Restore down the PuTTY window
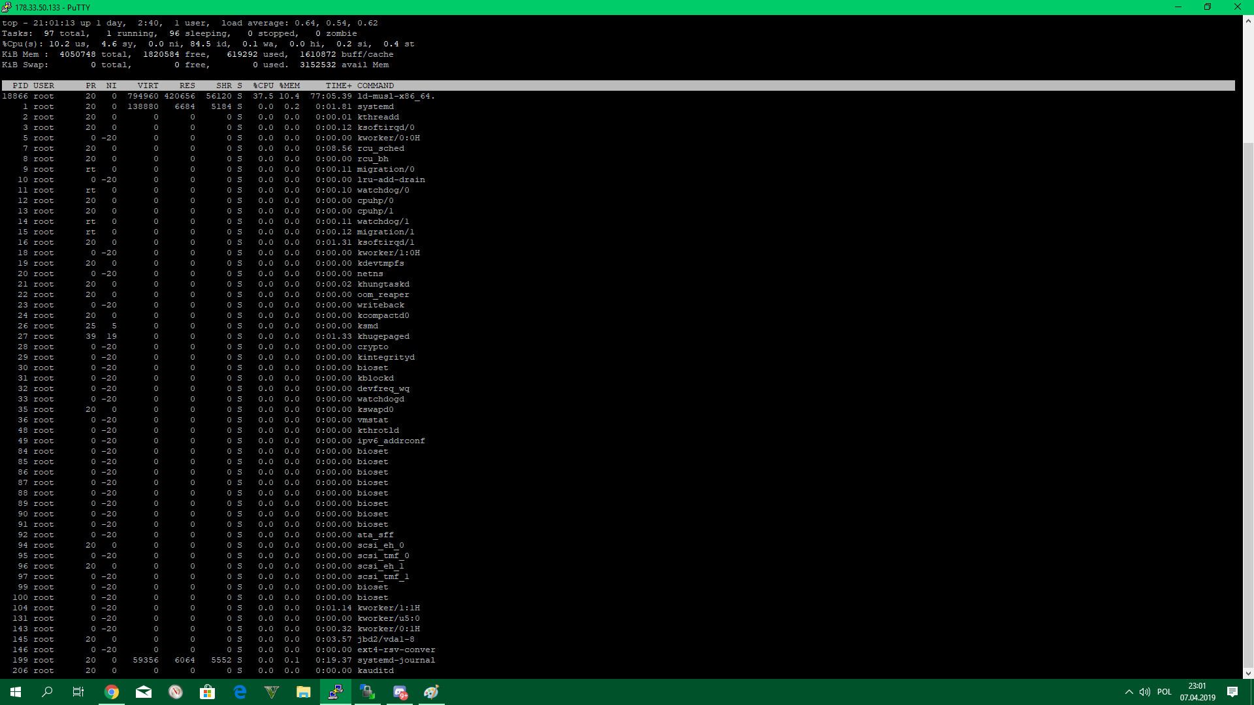This screenshot has height=705, width=1254. (x=1208, y=7)
